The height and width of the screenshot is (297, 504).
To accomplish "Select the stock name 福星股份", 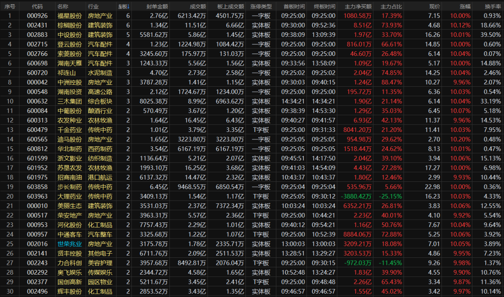I will (70, 16).
